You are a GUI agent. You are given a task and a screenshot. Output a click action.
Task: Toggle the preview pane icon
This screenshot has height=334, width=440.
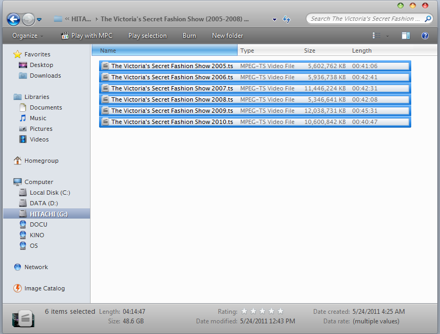point(406,36)
